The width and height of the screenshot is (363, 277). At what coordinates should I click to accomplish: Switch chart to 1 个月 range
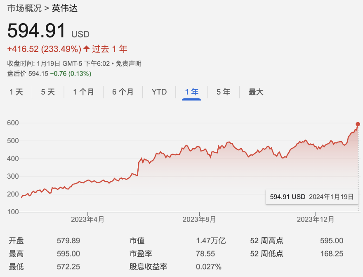tap(83, 92)
